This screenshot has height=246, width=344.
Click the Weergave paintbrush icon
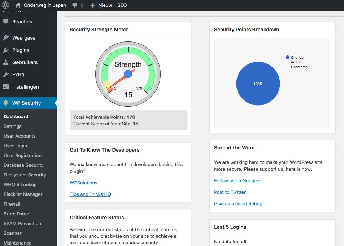6,38
